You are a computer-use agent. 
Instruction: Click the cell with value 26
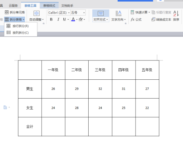(53, 89)
